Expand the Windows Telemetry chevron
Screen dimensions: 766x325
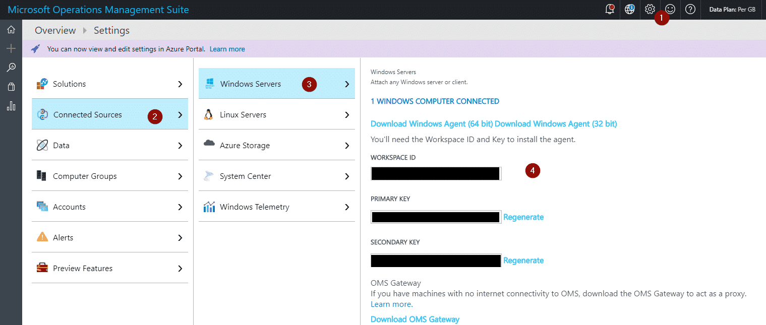pos(347,207)
